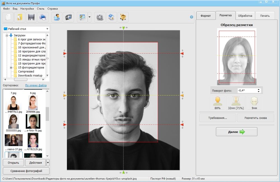This screenshot has width=280, height=182.
Task: Click the printer icon in toolbar
Action: pyautogui.click(x=43, y=17)
